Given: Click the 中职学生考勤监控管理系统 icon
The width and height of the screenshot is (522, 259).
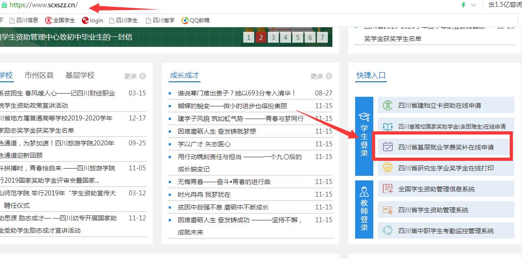Looking at the screenshot, I should [387, 231].
